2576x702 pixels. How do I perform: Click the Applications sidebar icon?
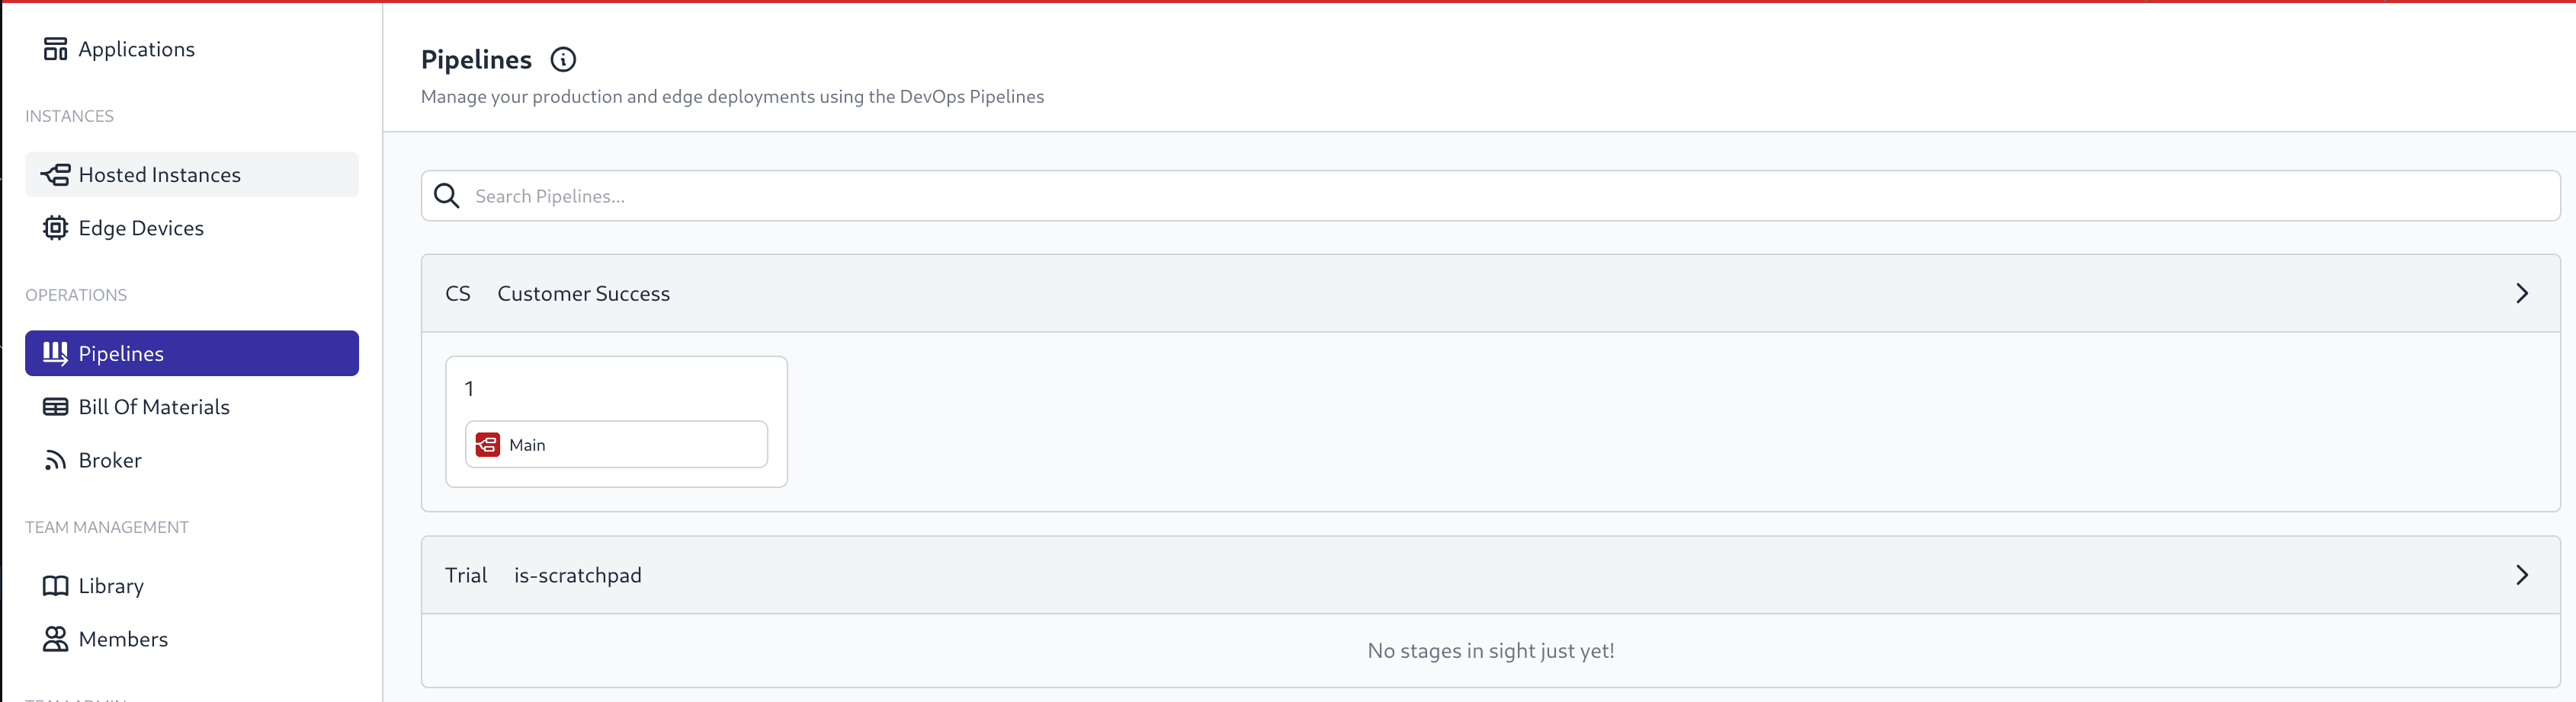(55, 49)
